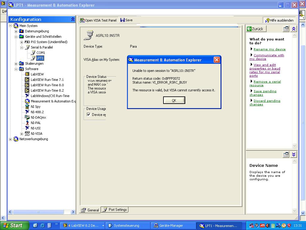Open Discard pending changes link
306x230 pixels.
(265, 102)
